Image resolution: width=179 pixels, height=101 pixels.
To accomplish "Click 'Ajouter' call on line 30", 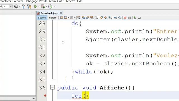I will 98,40.
